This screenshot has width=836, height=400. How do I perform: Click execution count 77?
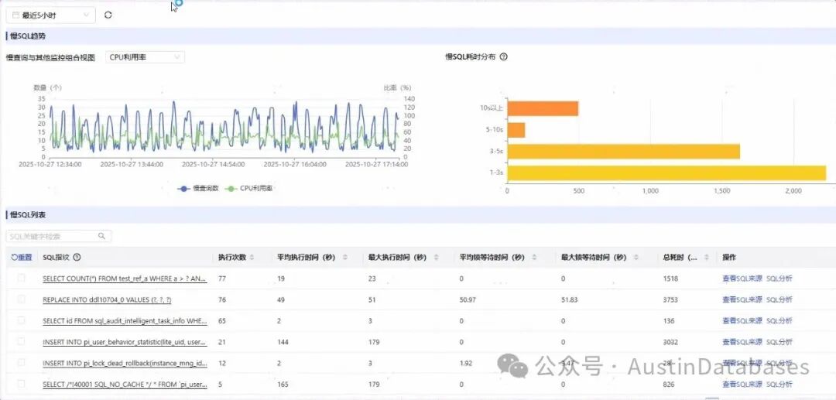point(222,279)
